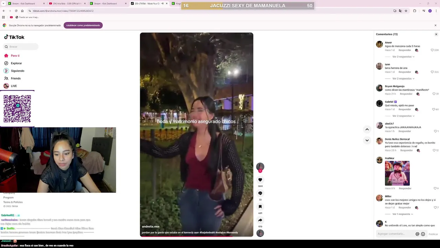Open Program footer link
Viewport: 440px width, 248px height.
[8, 197]
